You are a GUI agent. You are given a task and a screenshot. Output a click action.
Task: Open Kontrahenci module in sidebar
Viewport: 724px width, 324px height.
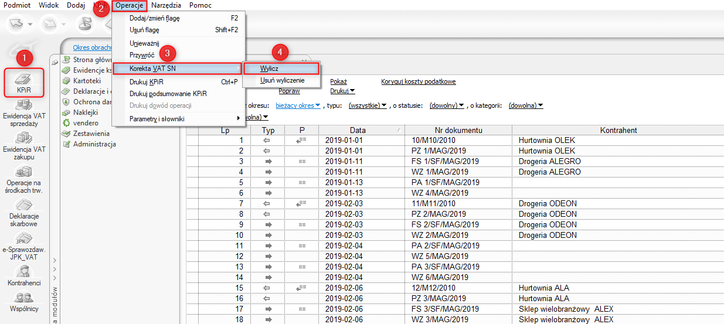point(24,276)
